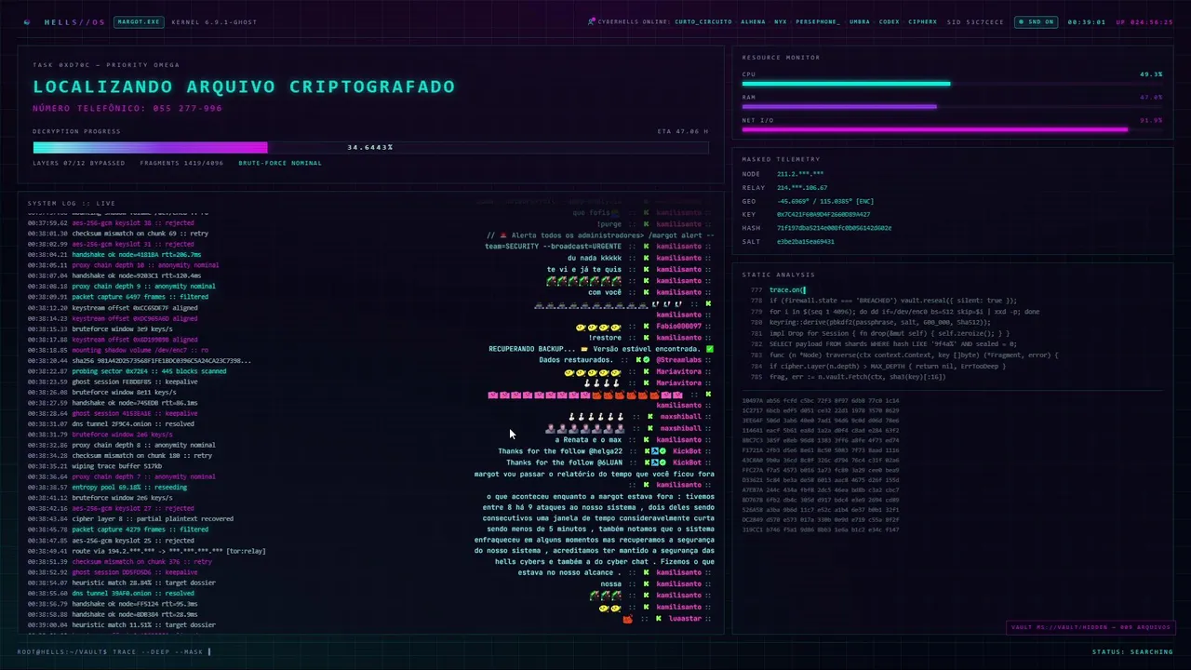Click 'Thanks for the follow @6LUAN' message
The height and width of the screenshot is (670, 1191).
tap(565, 462)
